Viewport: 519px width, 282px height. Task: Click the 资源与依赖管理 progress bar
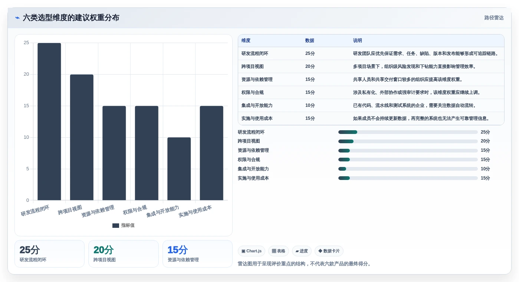pos(408,151)
